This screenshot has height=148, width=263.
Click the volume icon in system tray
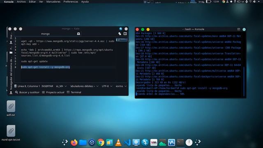click(254, 2)
